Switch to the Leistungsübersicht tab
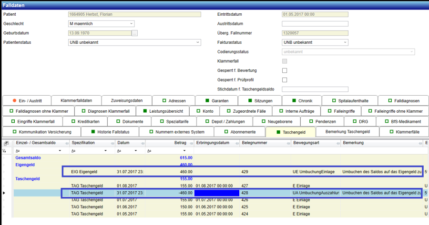The height and width of the screenshot is (225, 429). pyautogui.click(x=162, y=111)
